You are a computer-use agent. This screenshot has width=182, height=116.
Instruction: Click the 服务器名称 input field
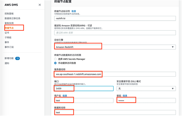pos(115,74)
